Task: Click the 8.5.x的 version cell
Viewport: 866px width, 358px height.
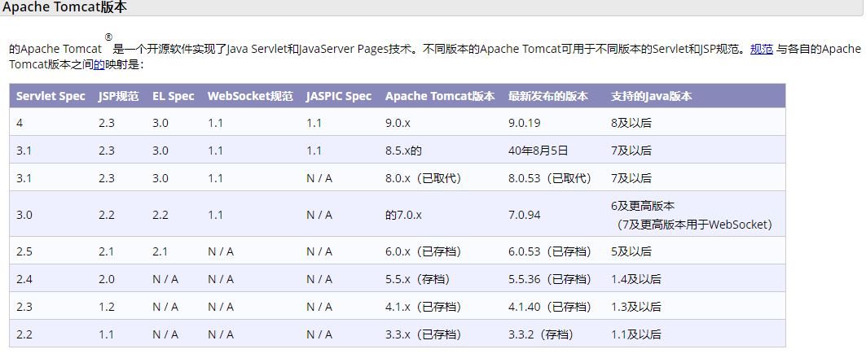Action: pyautogui.click(x=404, y=150)
